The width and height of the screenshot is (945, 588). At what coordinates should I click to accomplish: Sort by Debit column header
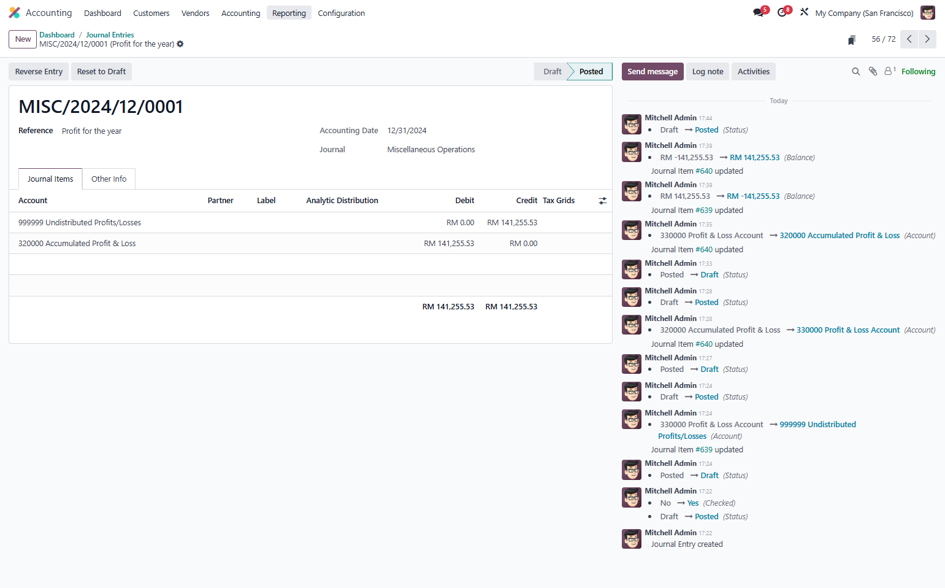point(464,201)
